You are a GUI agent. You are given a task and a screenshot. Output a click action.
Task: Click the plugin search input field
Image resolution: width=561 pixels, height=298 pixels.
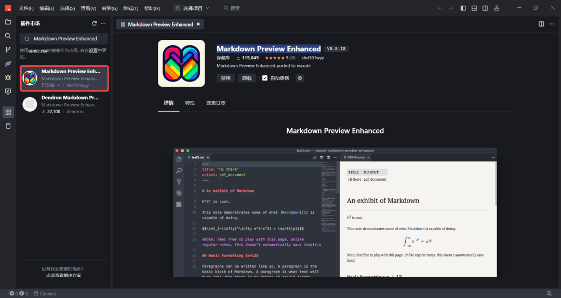64,38
